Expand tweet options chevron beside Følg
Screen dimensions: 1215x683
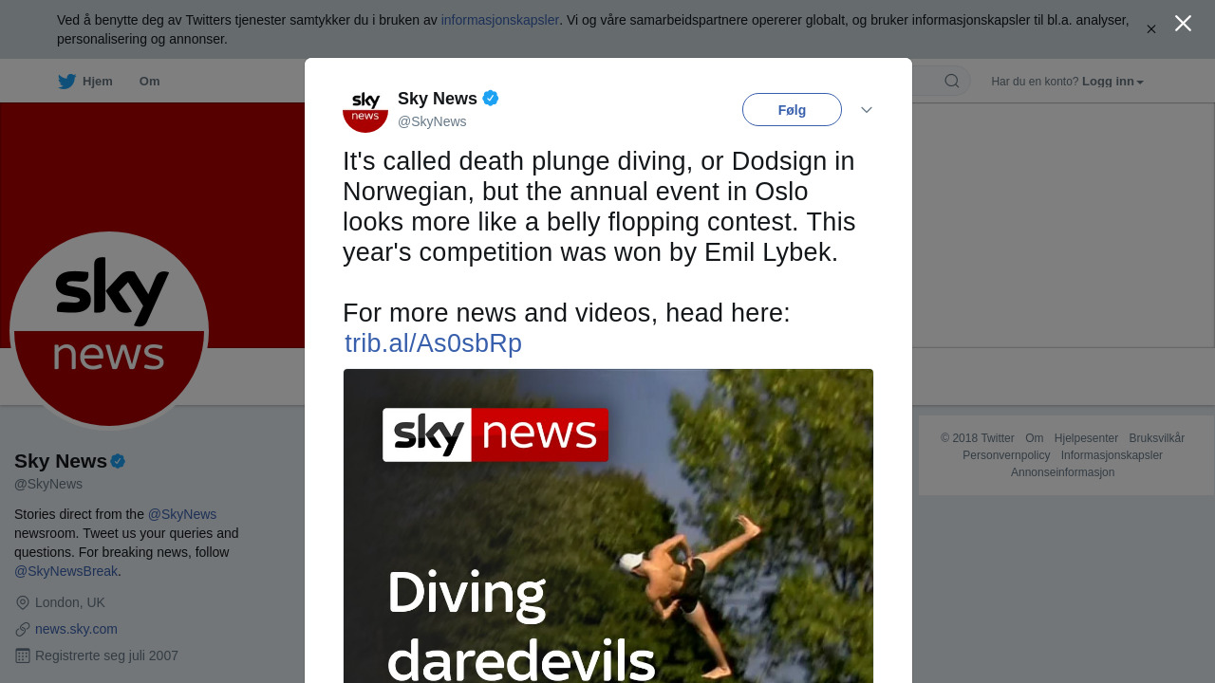click(867, 110)
